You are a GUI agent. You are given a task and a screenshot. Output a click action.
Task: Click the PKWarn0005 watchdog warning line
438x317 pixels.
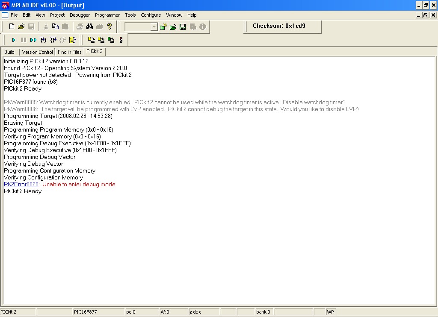175,103
